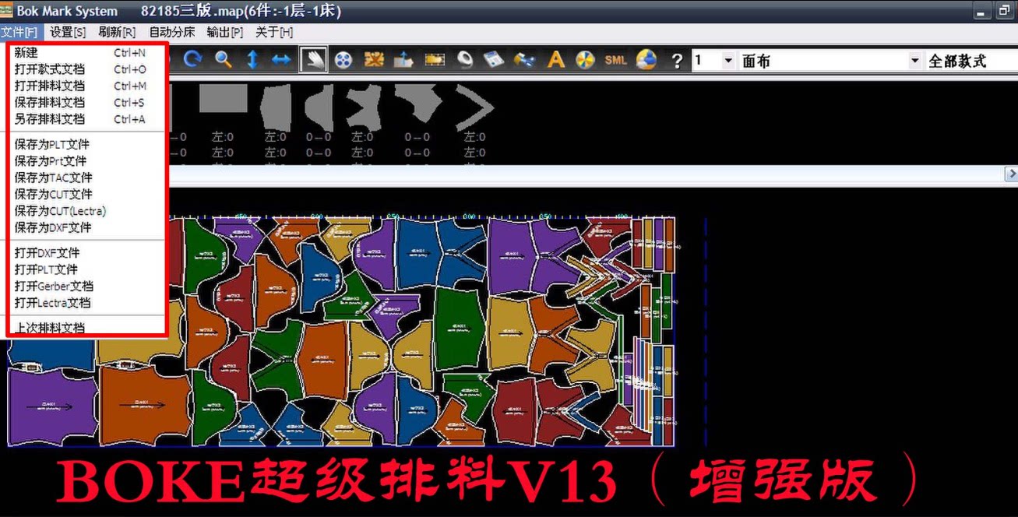Select the gray X-shaped piece thumbnail
Screen dimensions: 1018x517
(363, 107)
